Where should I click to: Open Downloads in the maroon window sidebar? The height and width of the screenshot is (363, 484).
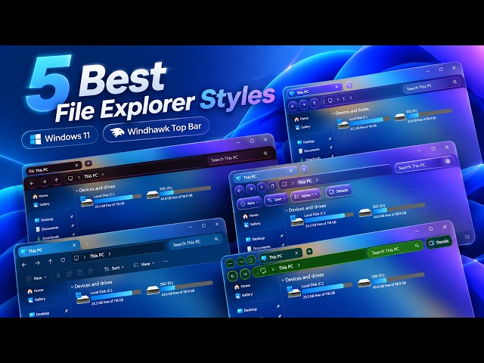[x=48, y=237]
